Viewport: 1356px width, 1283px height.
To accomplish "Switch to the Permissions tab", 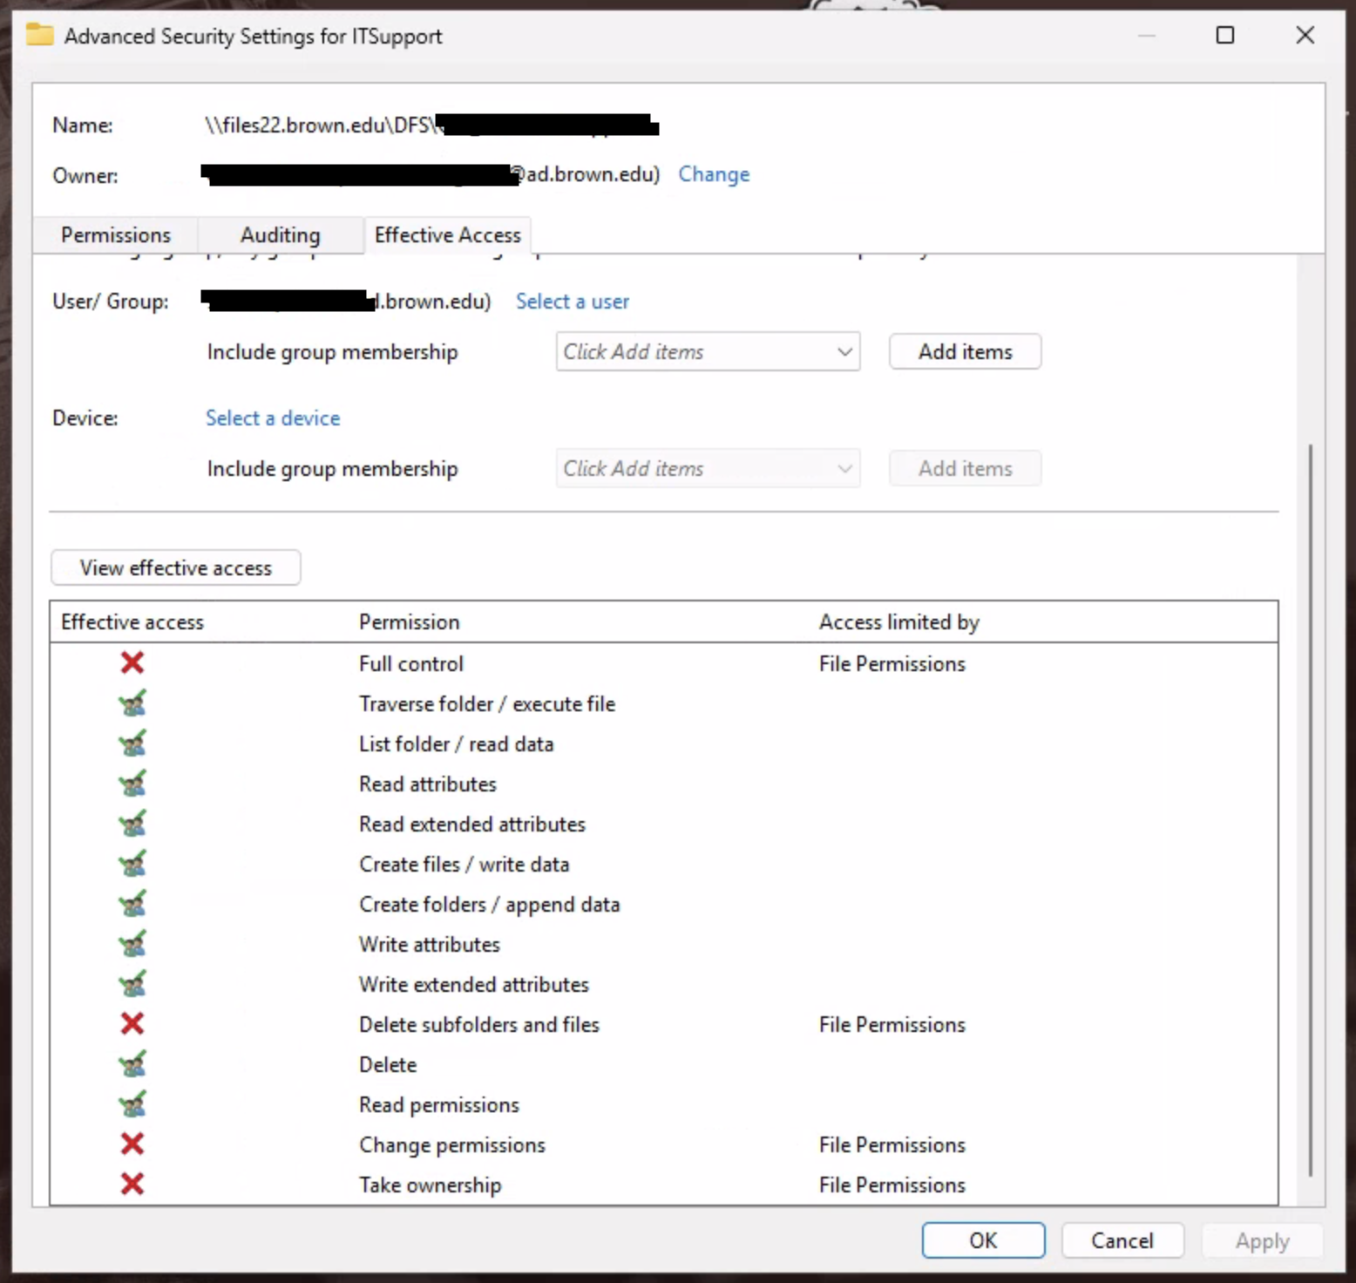I will coord(116,235).
